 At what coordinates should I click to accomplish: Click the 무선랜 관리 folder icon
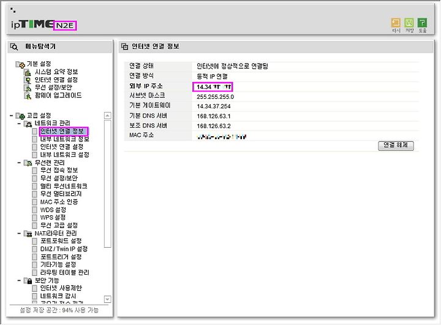(28, 163)
